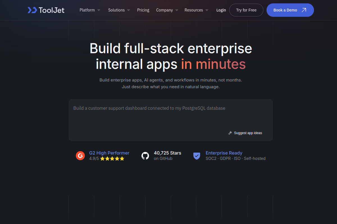Expand the Platform dropdown arrow
The height and width of the screenshot is (224, 337).
click(x=99, y=10)
